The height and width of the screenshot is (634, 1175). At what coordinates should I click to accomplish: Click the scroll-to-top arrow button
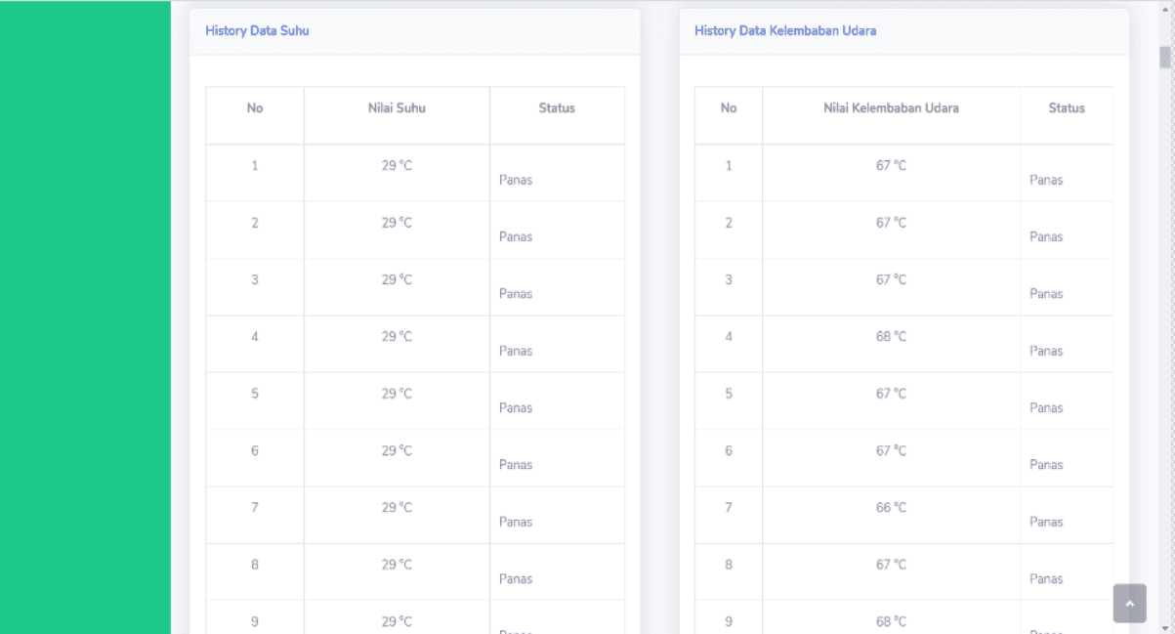click(x=1129, y=604)
